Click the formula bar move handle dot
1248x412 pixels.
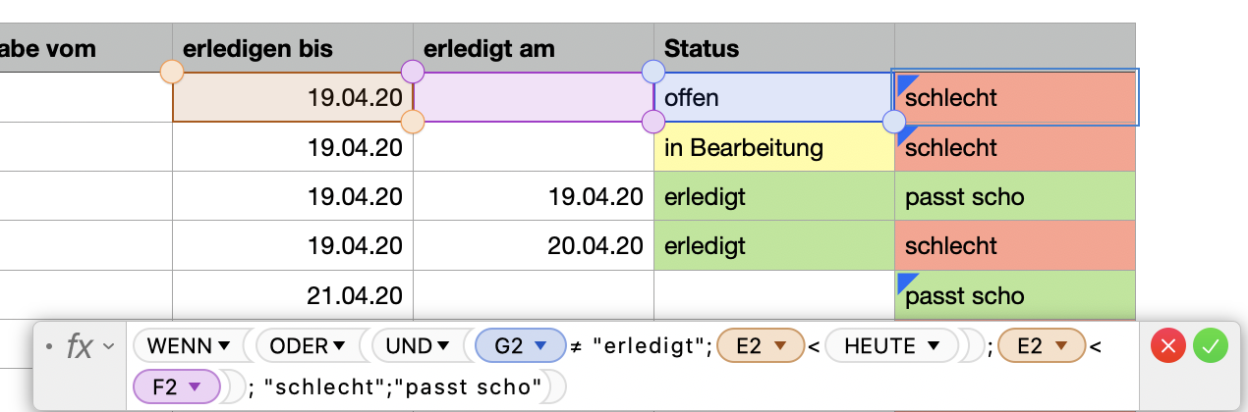click(49, 346)
